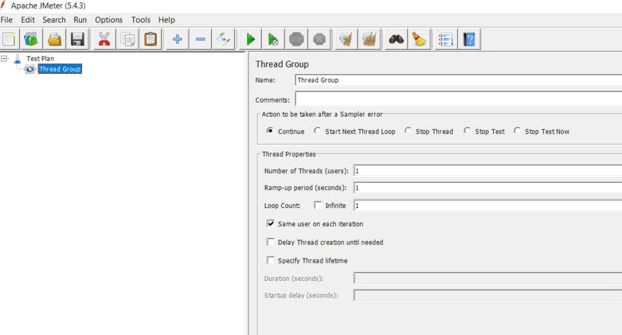Click the Shutdown threads icon
Image resolution: width=622 pixels, height=335 pixels.
(320, 39)
